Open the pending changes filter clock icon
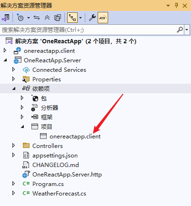The image size is (191, 206). pos(20,18)
